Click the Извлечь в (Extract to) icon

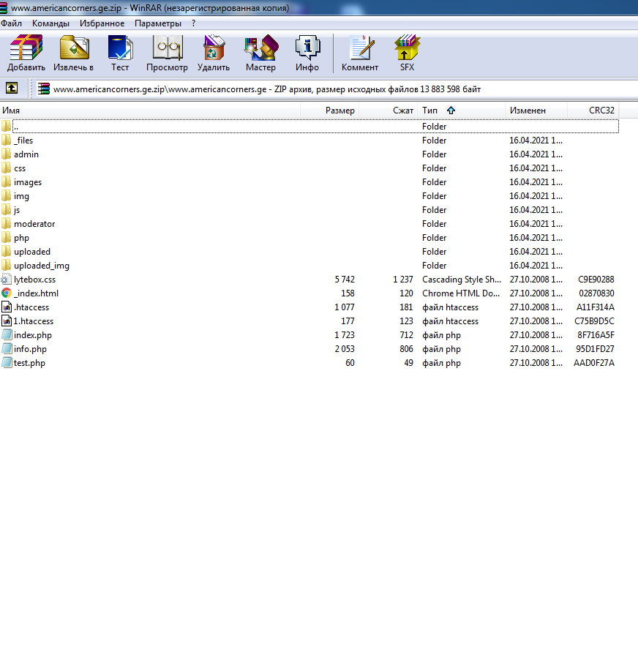tap(73, 53)
